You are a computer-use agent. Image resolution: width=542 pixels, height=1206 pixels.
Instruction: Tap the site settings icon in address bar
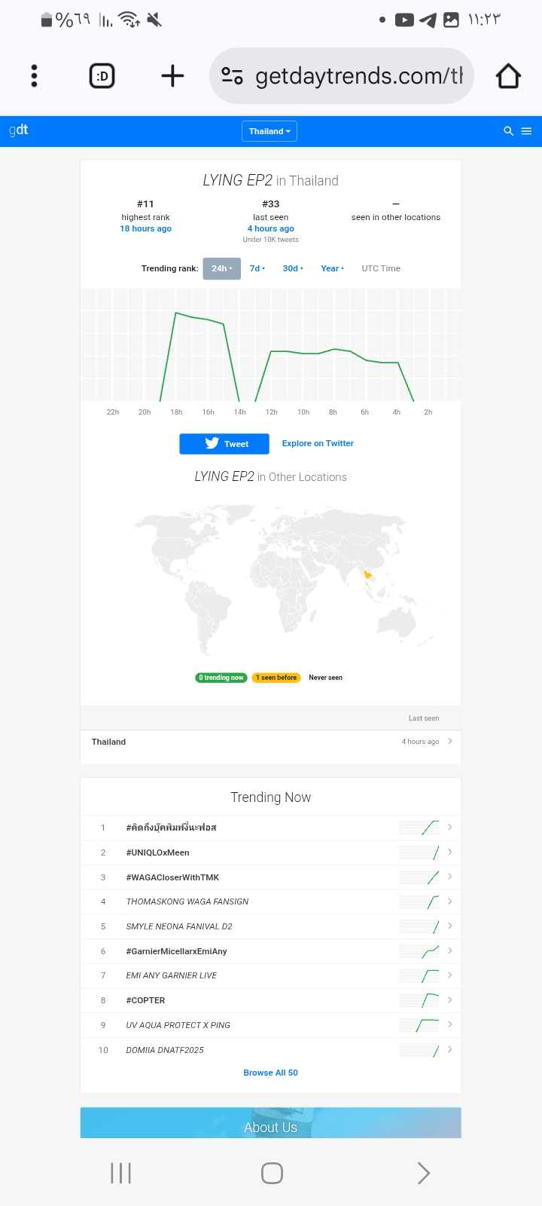pyautogui.click(x=232, y=76)
